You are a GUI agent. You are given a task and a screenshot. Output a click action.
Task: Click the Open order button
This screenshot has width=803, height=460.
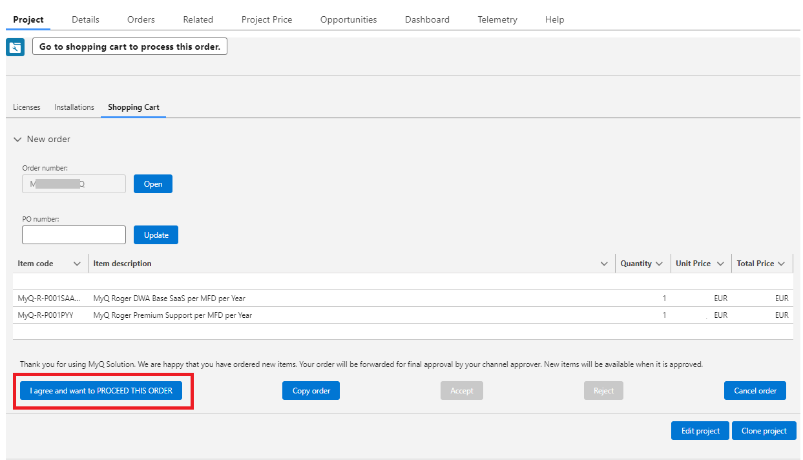[x=153, y=184]
